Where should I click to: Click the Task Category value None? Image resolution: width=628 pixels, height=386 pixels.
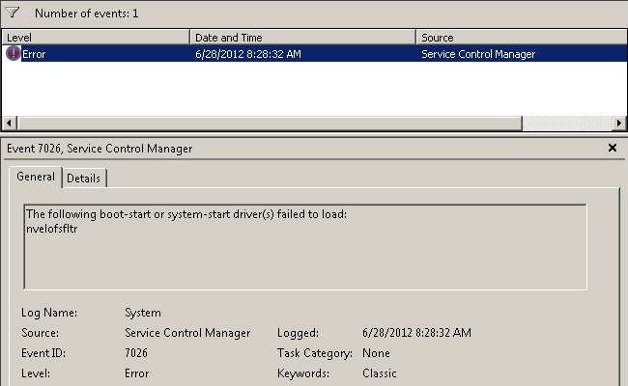coord(376,353)
